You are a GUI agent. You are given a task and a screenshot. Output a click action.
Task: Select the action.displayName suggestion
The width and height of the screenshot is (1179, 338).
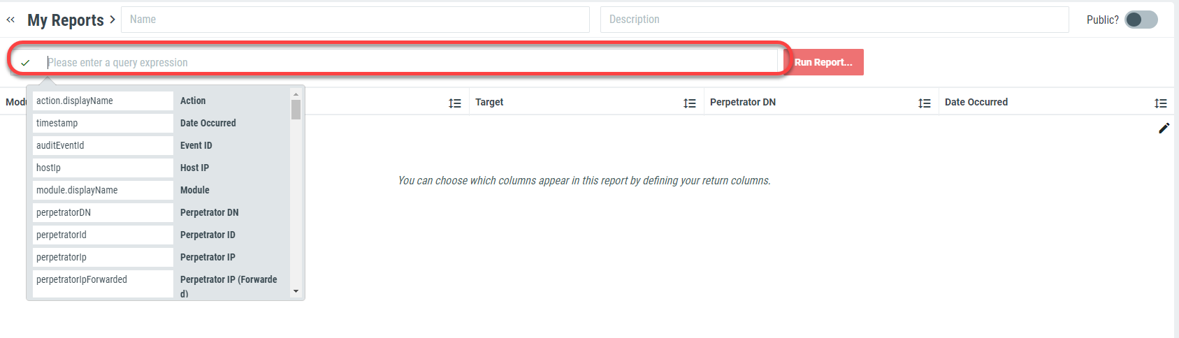point(103,101)
